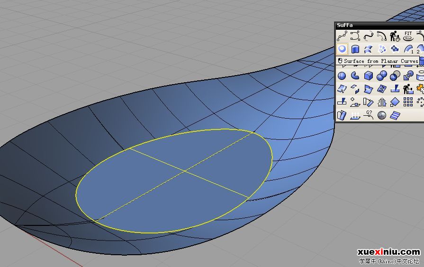Click the Offset Surface tool icon
The width and height of the screenshot is (424, 267).
point(342,89)
